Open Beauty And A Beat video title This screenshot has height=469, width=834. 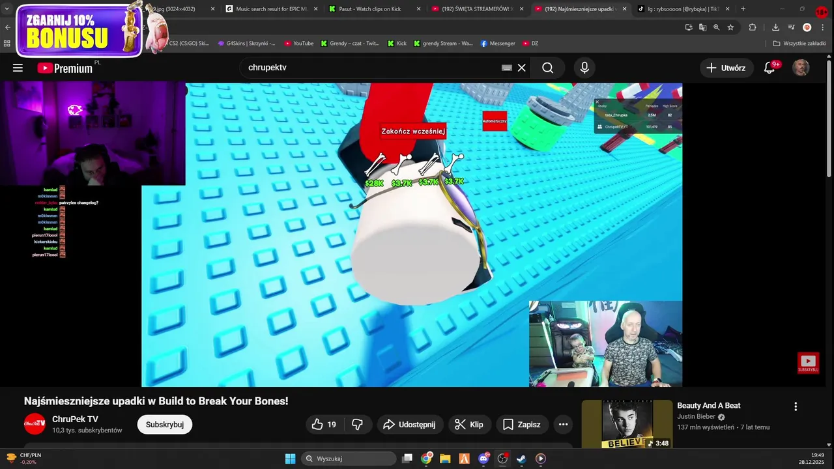point(709,406)
